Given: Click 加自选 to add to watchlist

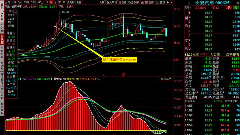Looking at the screenshot, I should pos(123,2).
